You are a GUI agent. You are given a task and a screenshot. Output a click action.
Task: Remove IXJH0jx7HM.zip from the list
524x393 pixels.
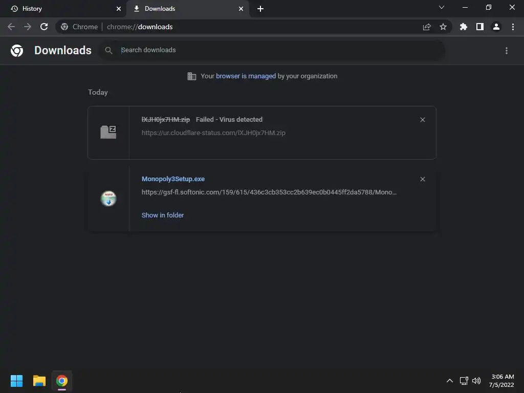[422, 120]
